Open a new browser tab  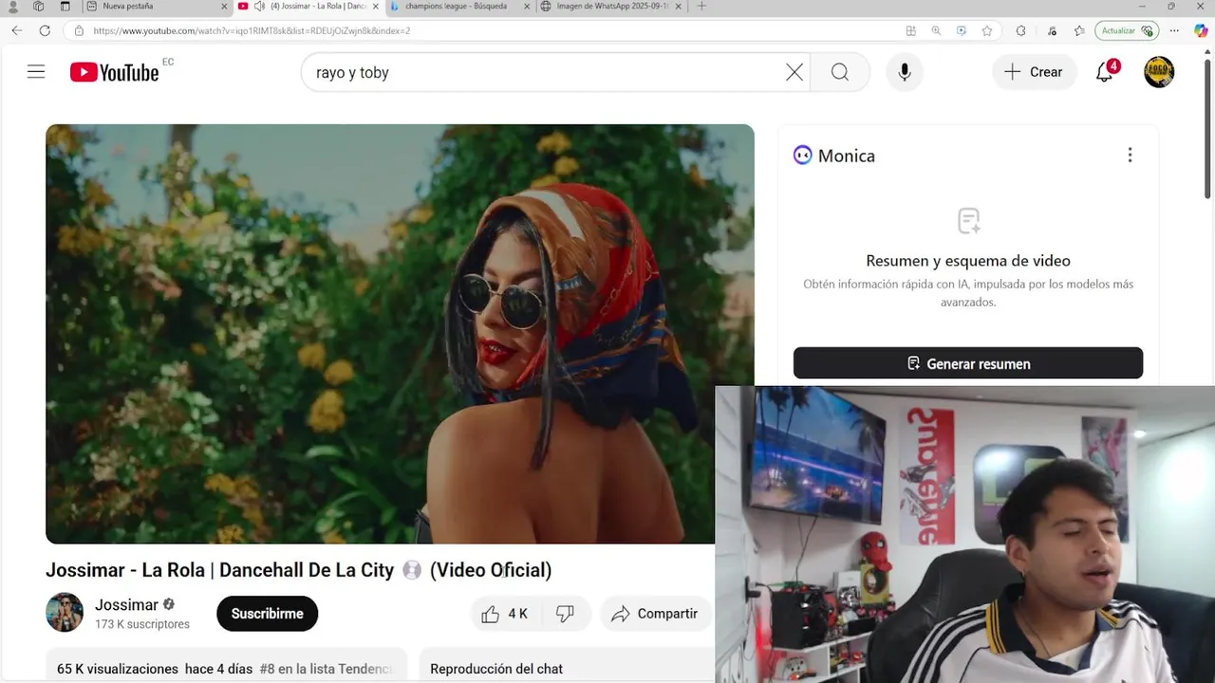point(701,7)
